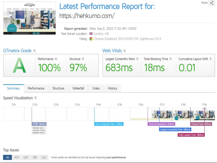This screenshot has height=163, width=217.
Task: Click the hehkumo.com URL link
Action: click(87, 16)
